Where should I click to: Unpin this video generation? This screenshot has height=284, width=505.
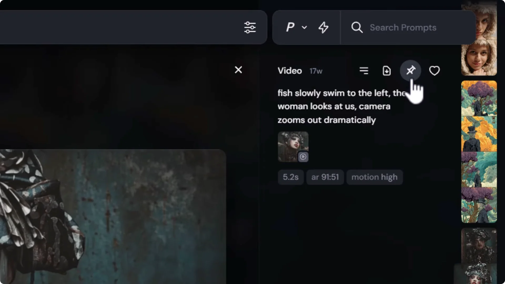click(x=410, y=70)
